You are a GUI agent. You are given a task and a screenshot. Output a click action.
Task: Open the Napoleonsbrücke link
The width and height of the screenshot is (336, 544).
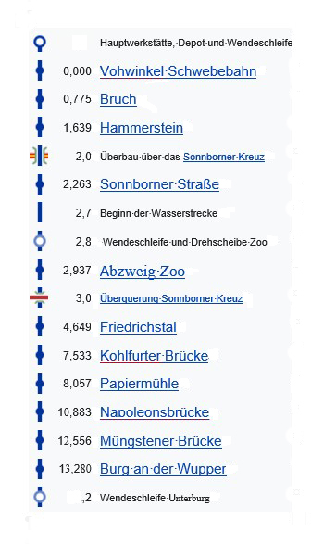(155, 412)
